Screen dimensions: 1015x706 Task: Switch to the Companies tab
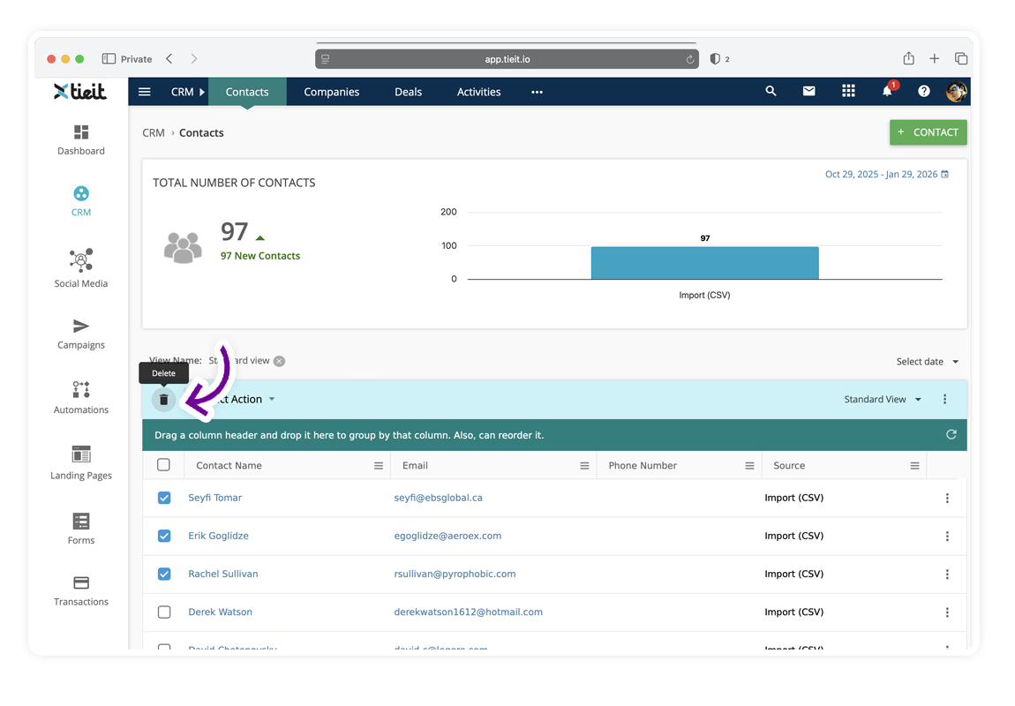click(331, 92)
